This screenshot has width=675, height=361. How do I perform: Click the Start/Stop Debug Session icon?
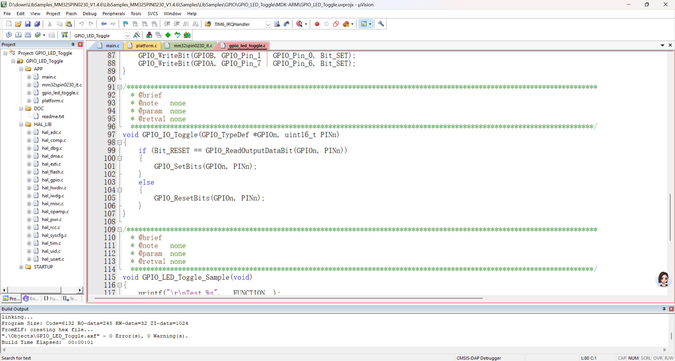(x=299, y=24)
